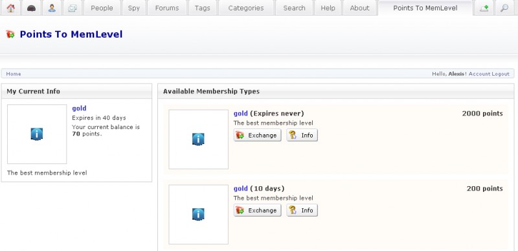This screenshot has width=518, height=251.
Task: Open the Tags tab
Action: pos(203,8)
